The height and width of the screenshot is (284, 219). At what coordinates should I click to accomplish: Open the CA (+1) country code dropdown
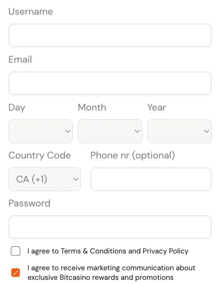pyautogui.click(x=45, y=179)
